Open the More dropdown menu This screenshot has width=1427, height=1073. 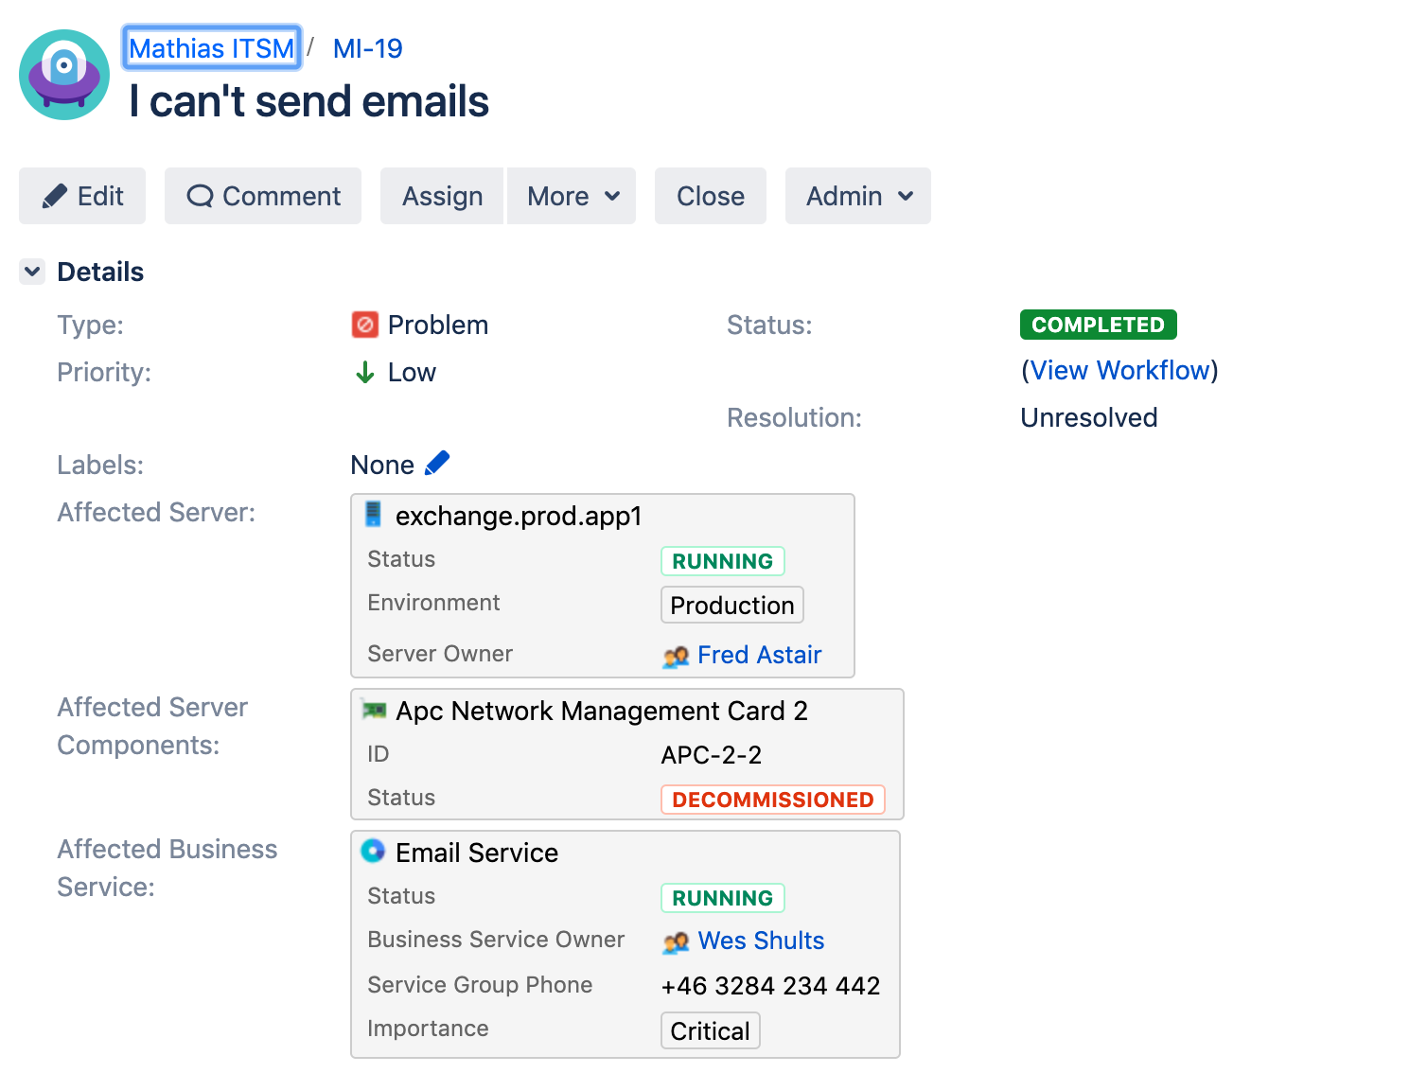572,196
